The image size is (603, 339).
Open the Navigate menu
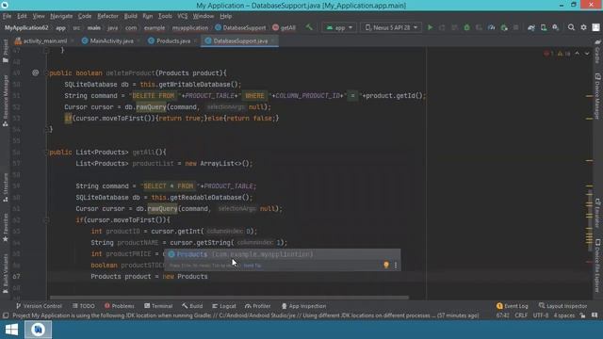click(61, 16)
